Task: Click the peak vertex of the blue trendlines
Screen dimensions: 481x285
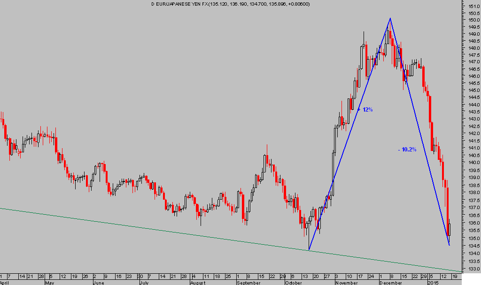Action: (x=390, y=18)
